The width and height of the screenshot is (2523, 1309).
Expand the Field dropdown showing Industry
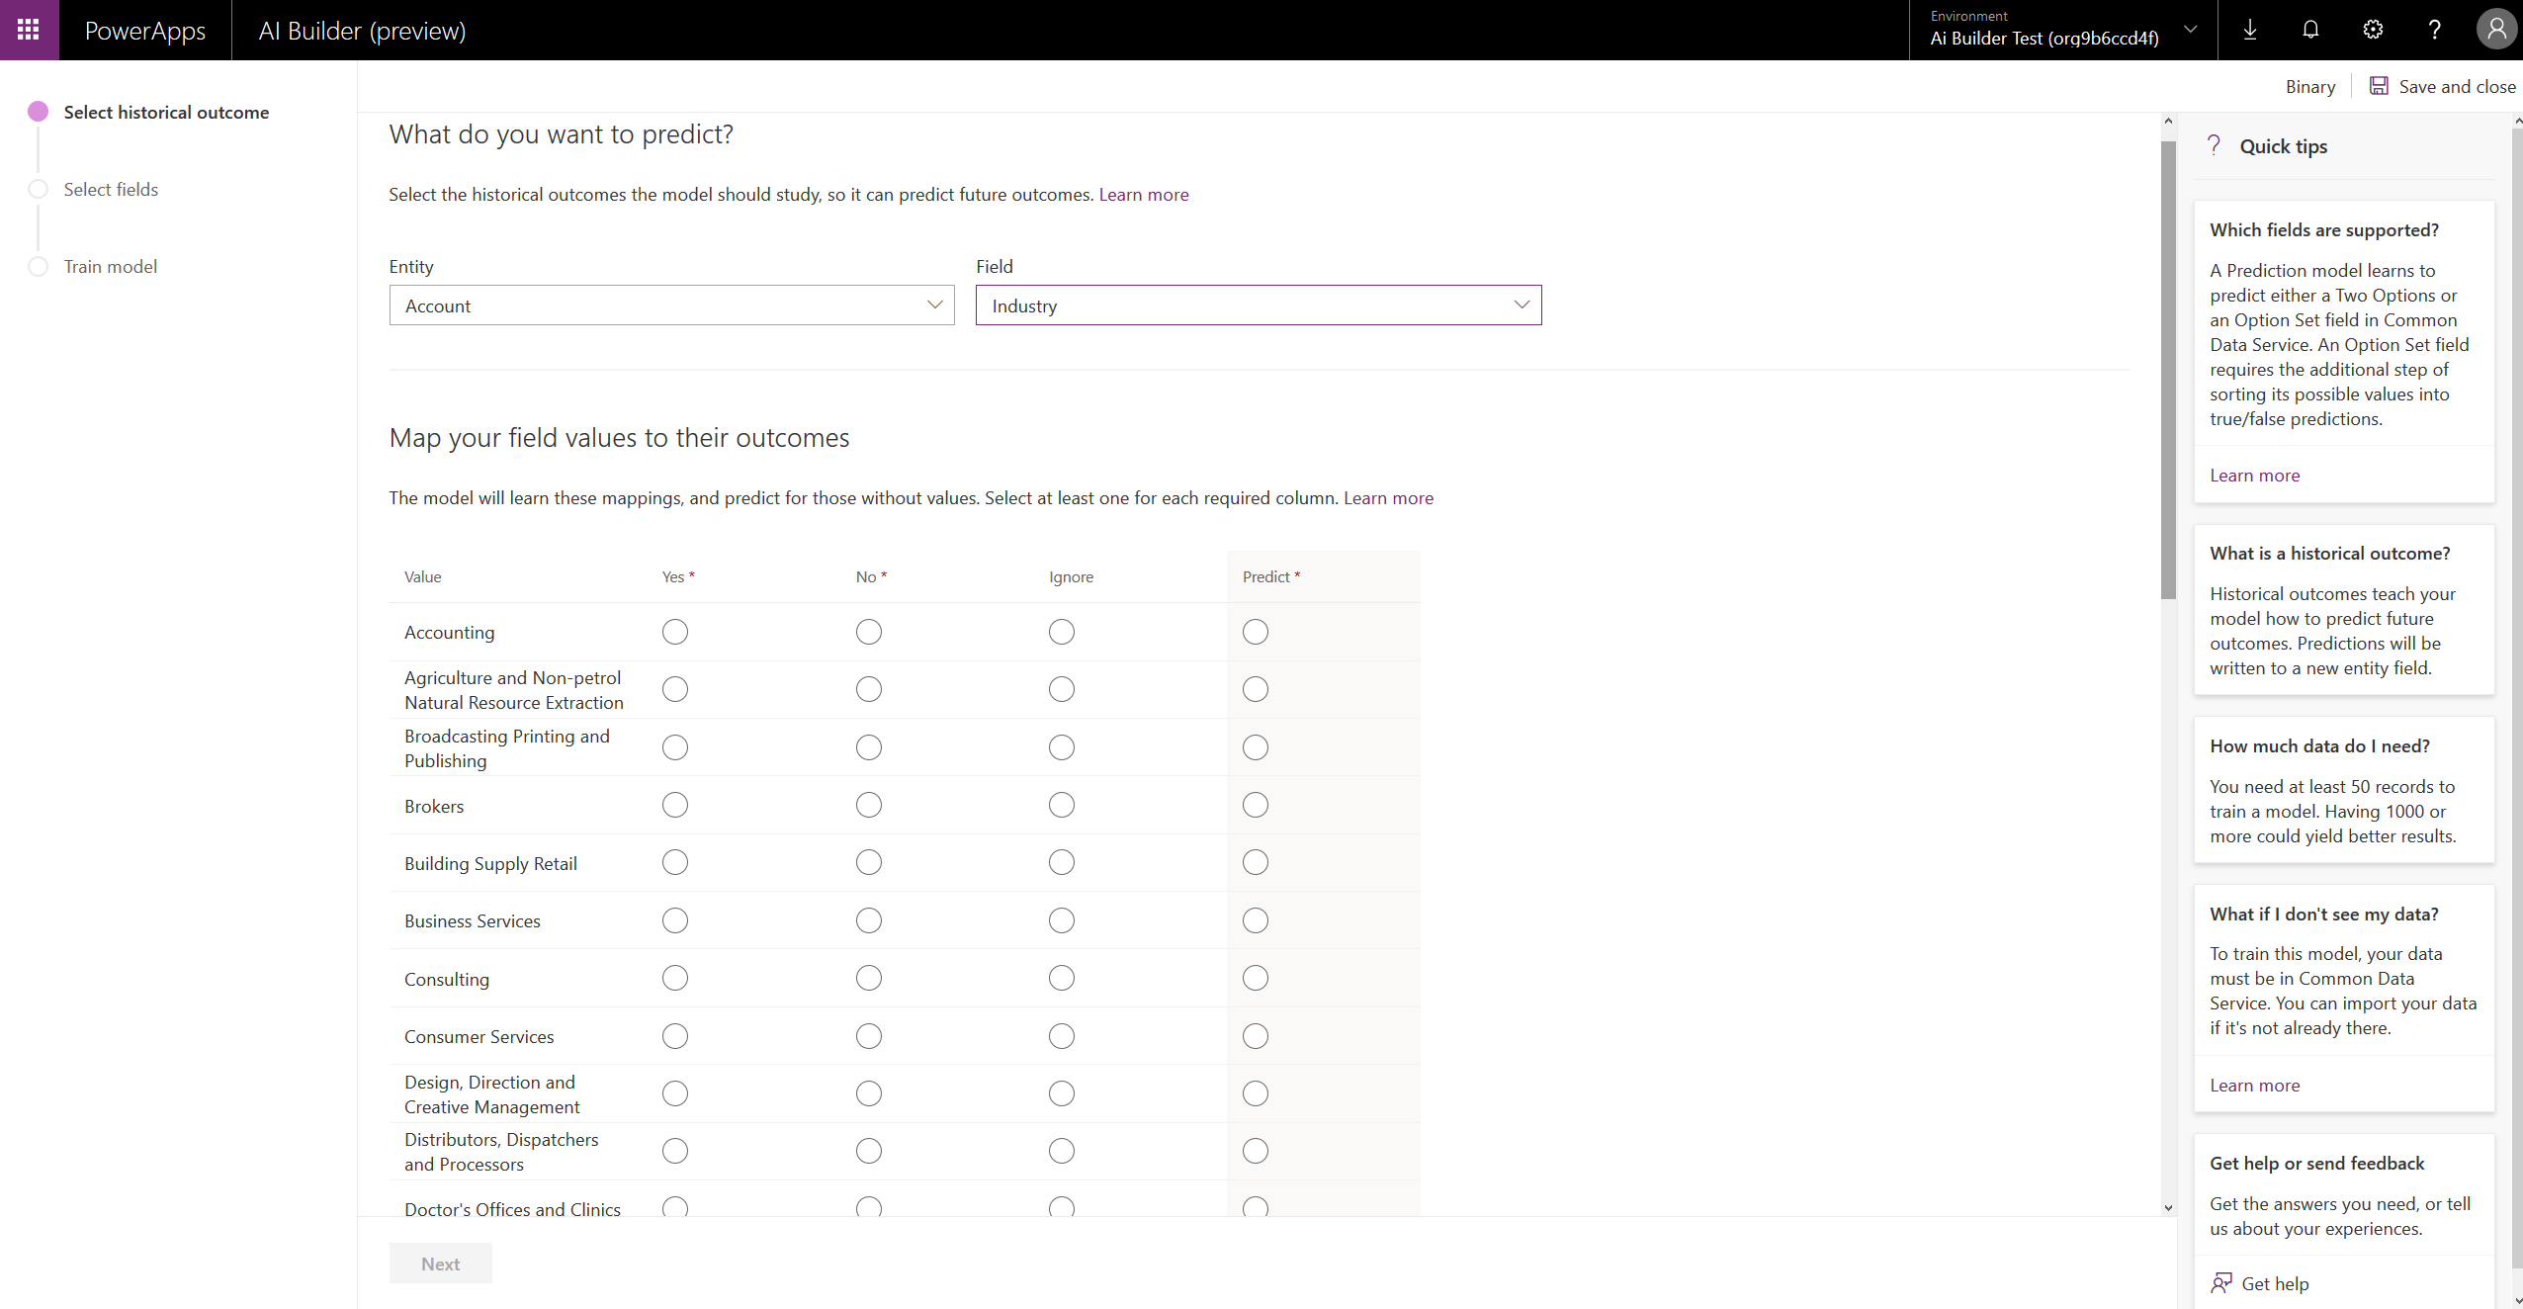pyautogui.click(x=1258, y=305)
